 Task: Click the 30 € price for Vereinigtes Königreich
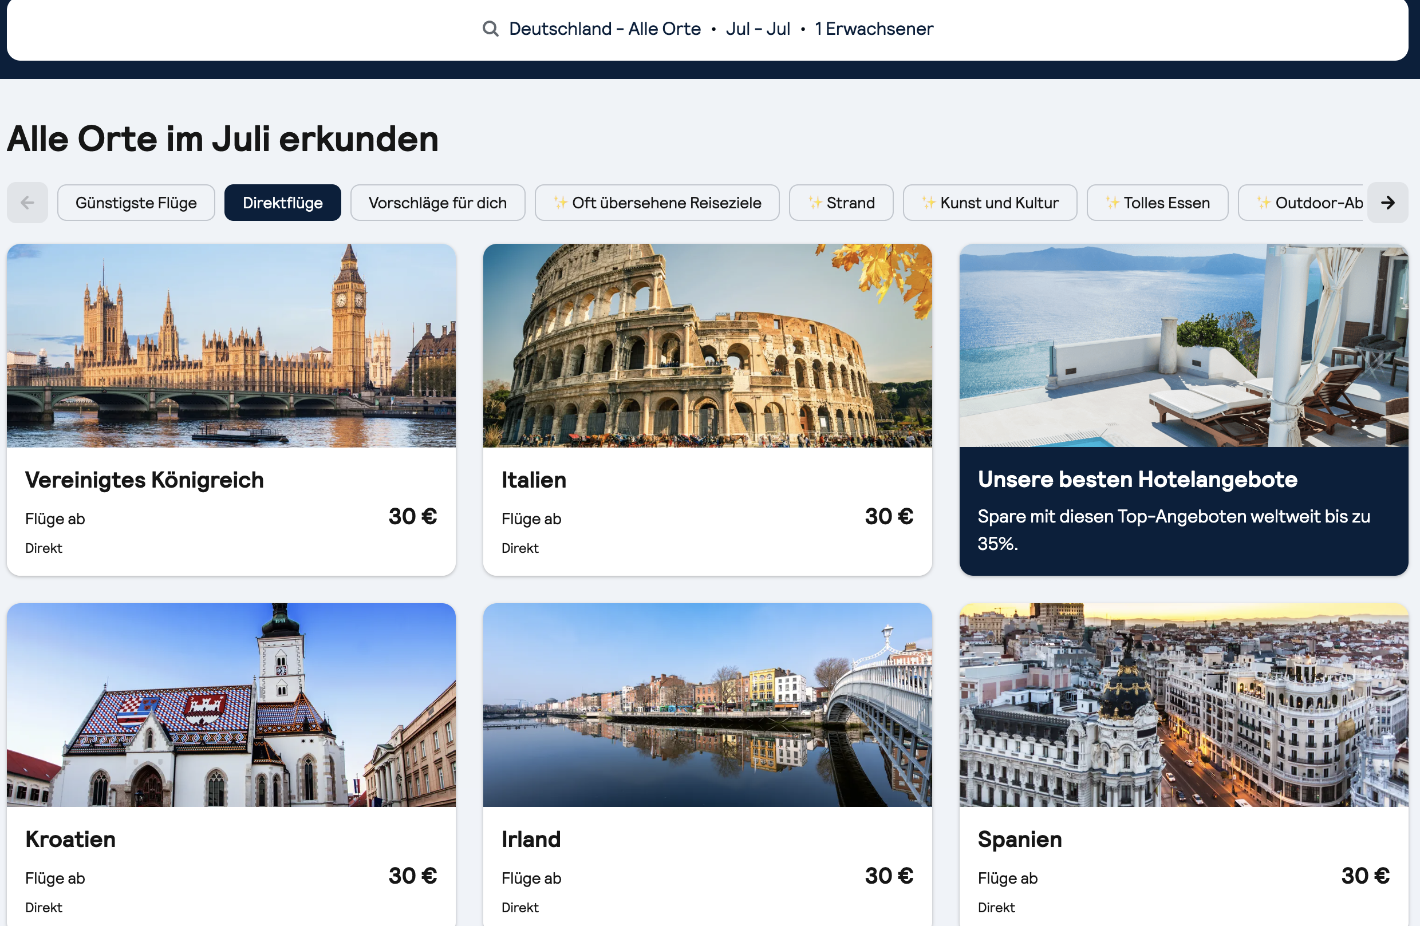(413, 516)
